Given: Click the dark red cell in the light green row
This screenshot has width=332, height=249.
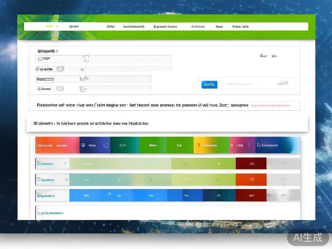Looking at the screenshot, I should click(251, 164).
